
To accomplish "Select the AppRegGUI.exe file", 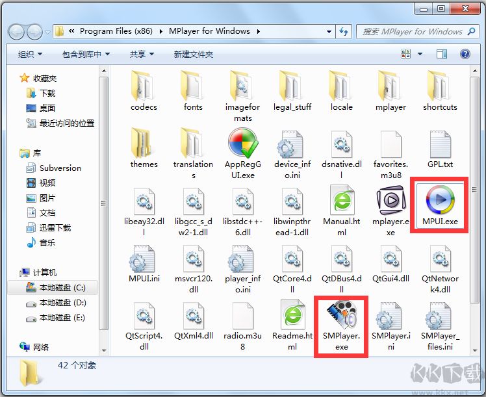I will click(x=243, y=153).
